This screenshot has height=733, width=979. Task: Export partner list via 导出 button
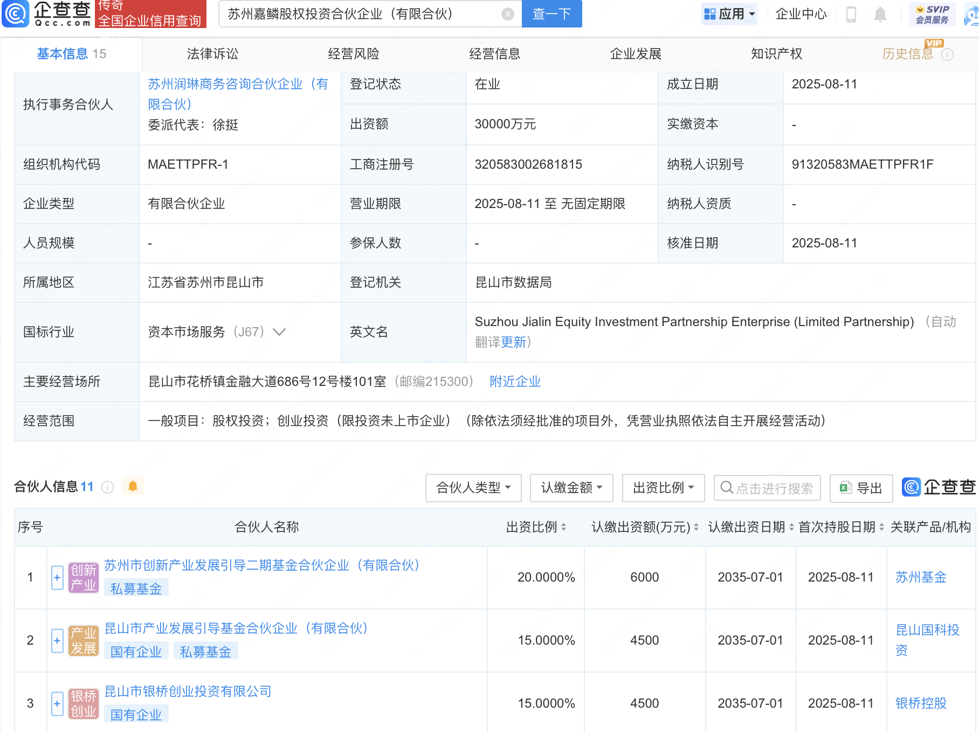[x=861, y=488]
